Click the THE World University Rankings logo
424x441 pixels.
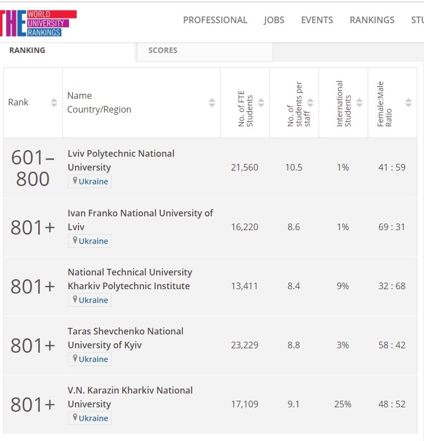pos(38,23)
